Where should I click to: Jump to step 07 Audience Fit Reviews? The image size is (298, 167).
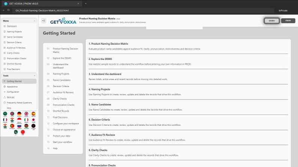point(63,92)
